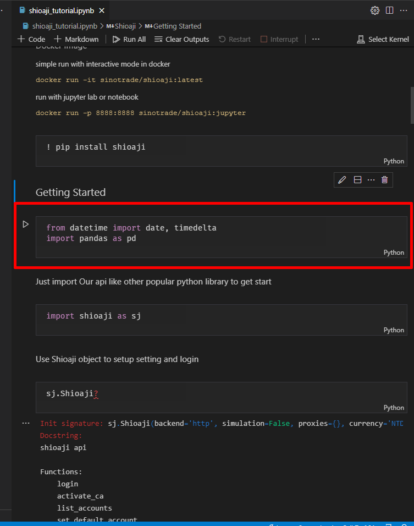Edit the Getting Started markdown cell
The height and width of the screenshot is (526, 414).
(342, 180)
